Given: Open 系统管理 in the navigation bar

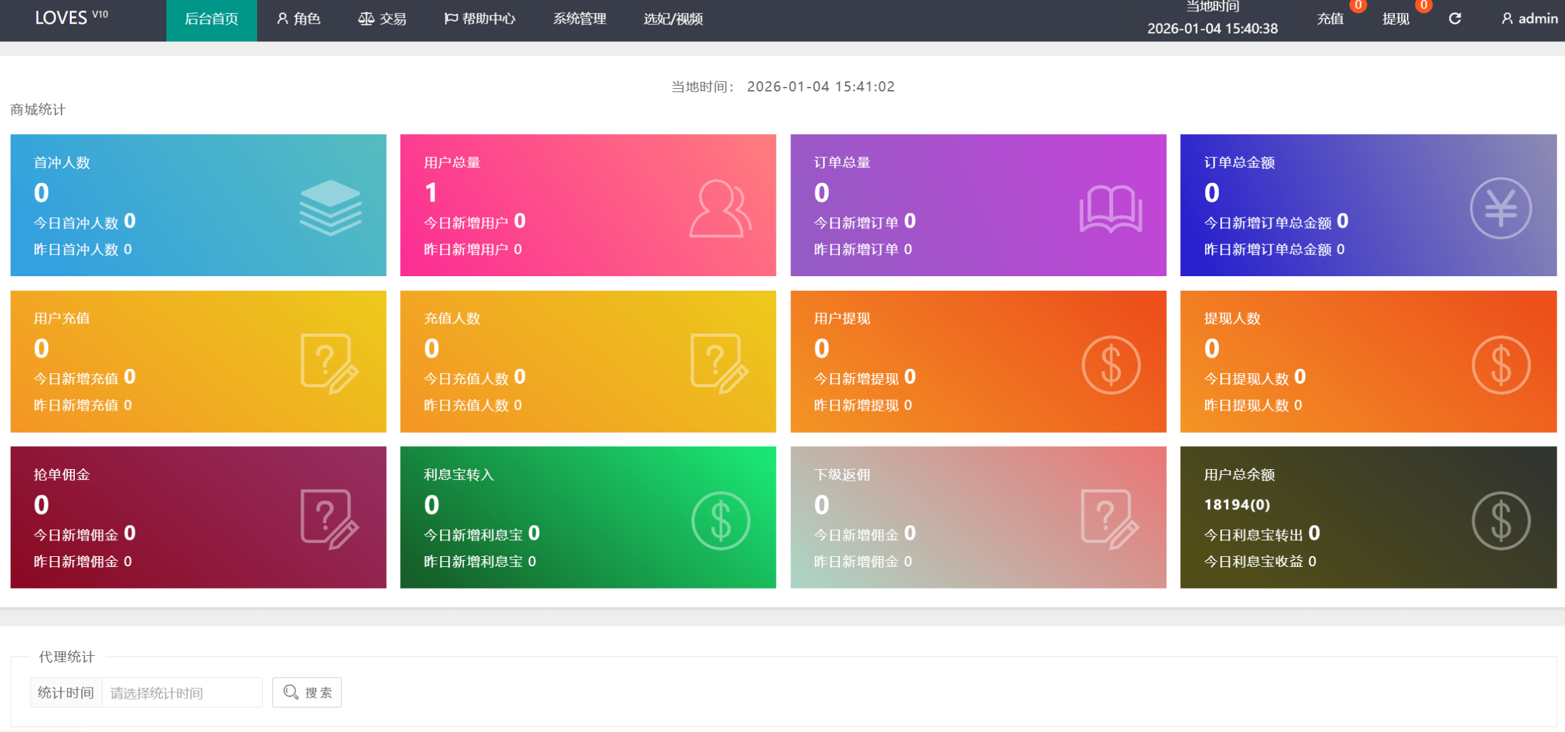Looking at the screenshot, I should click(579, 19).
